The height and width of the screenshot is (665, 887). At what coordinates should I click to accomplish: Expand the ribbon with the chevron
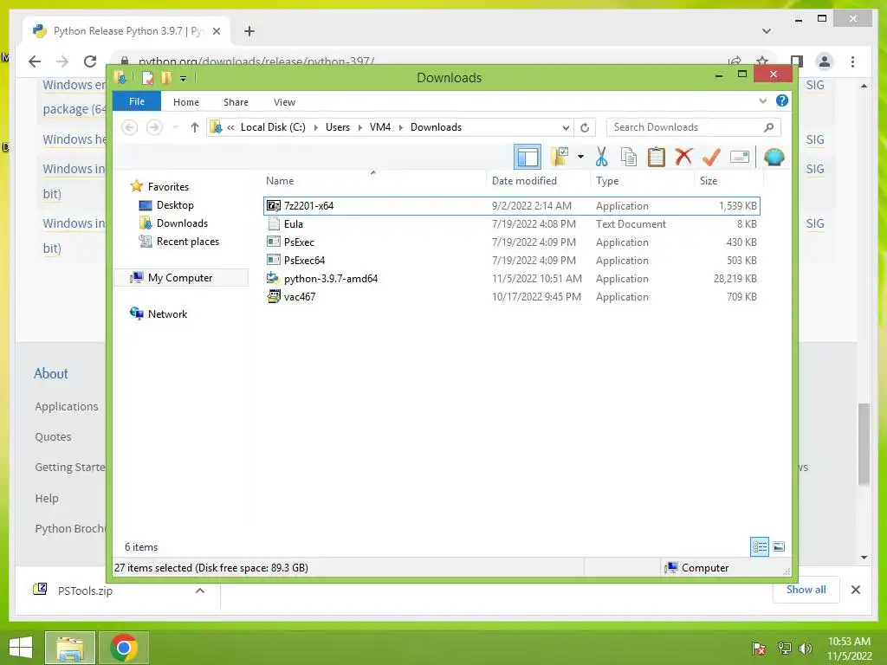point(762,100)
